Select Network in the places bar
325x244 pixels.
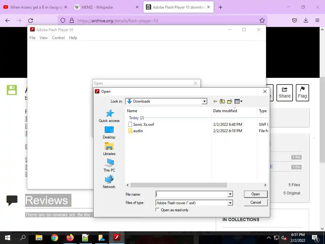109,182
